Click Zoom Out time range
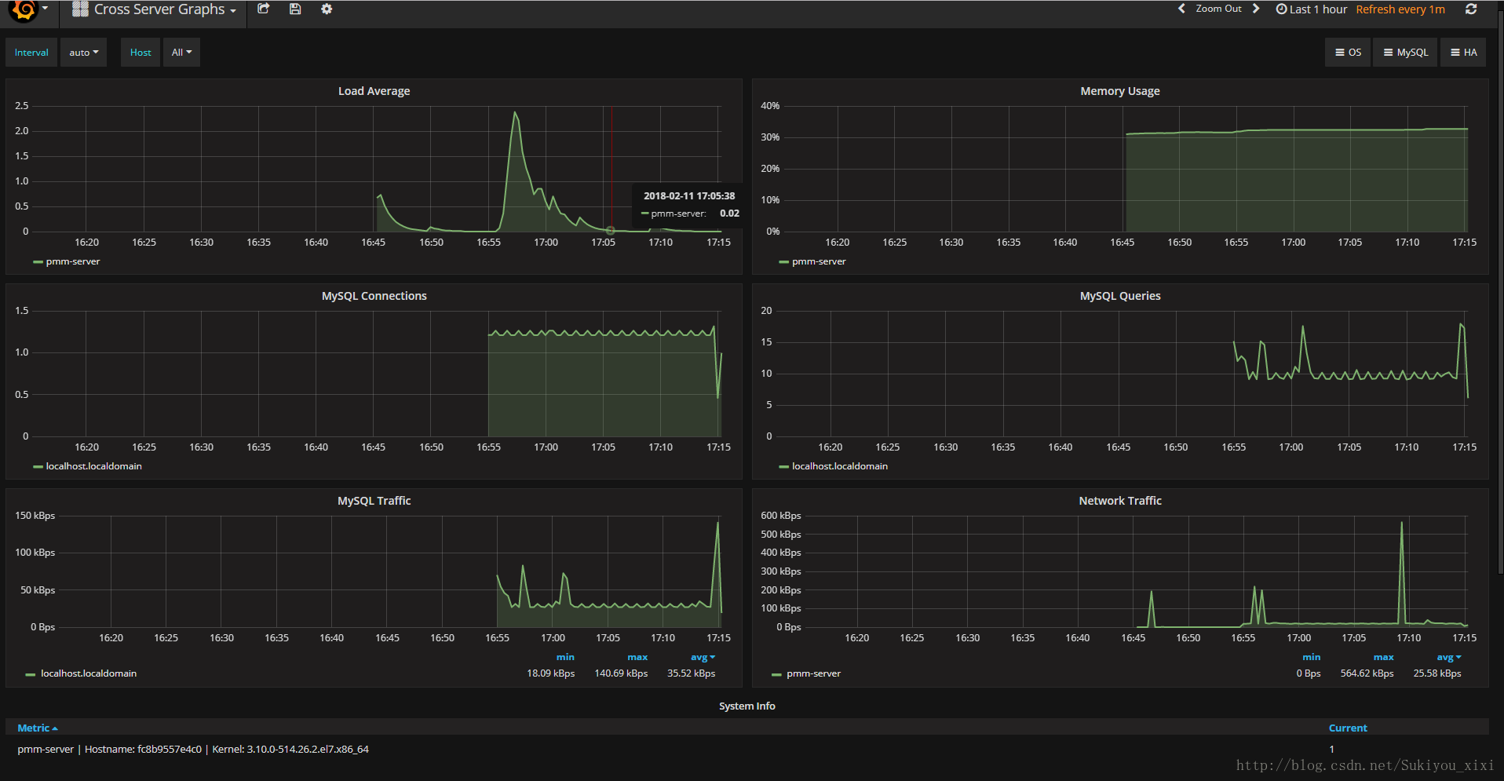This screenshot has width=1504, height=781. (x=1218, y=9)
